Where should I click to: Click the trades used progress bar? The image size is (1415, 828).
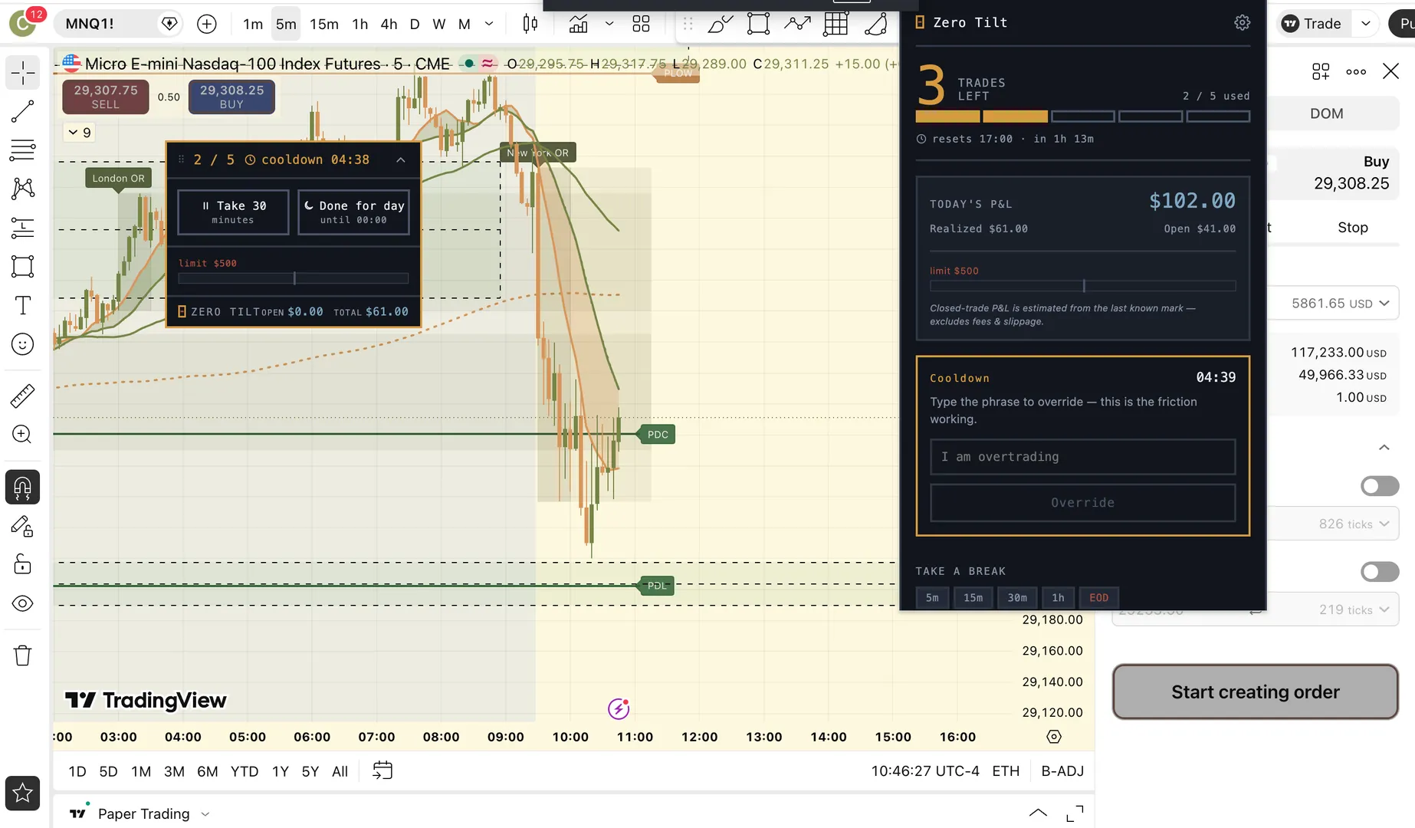tap(1082, 117)
